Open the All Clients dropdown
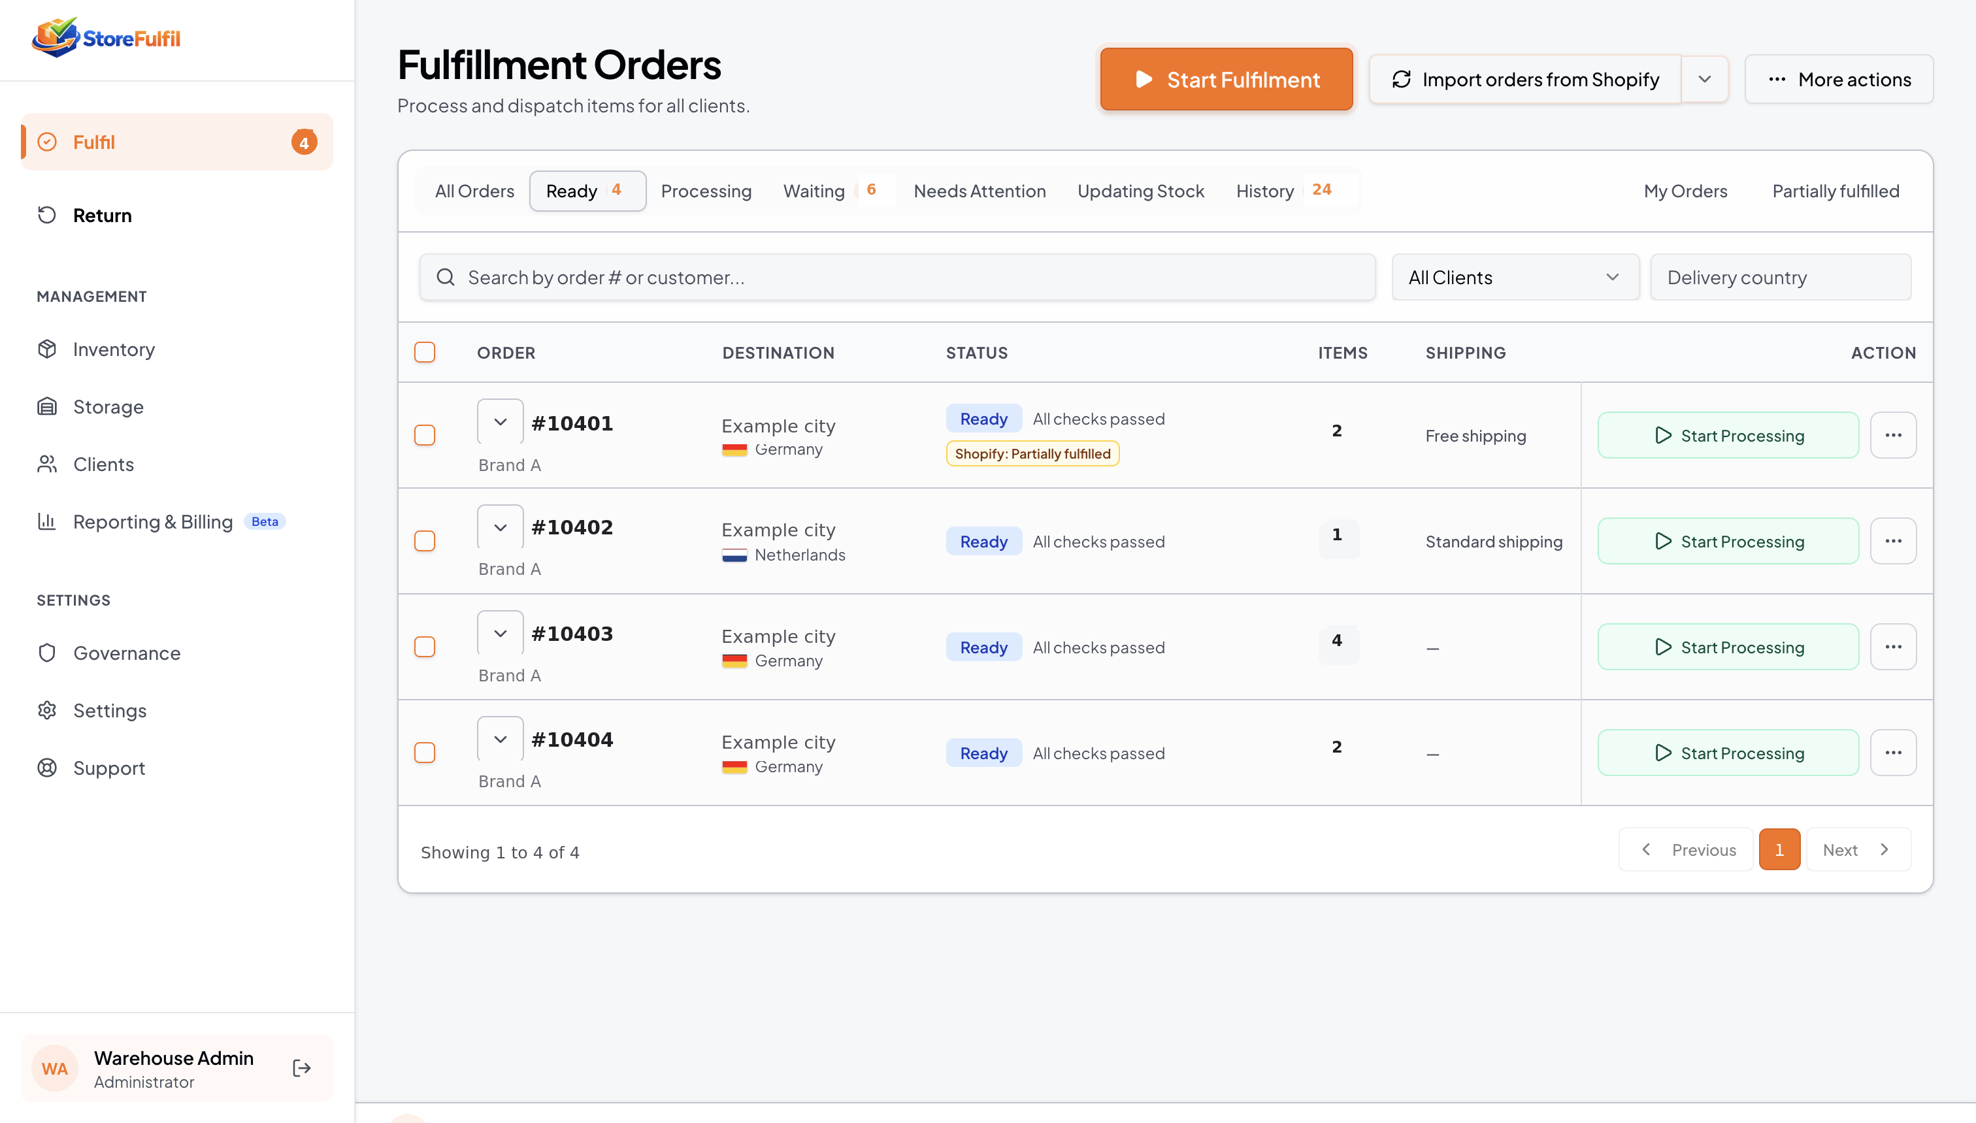 click(x=1515, y=277)
